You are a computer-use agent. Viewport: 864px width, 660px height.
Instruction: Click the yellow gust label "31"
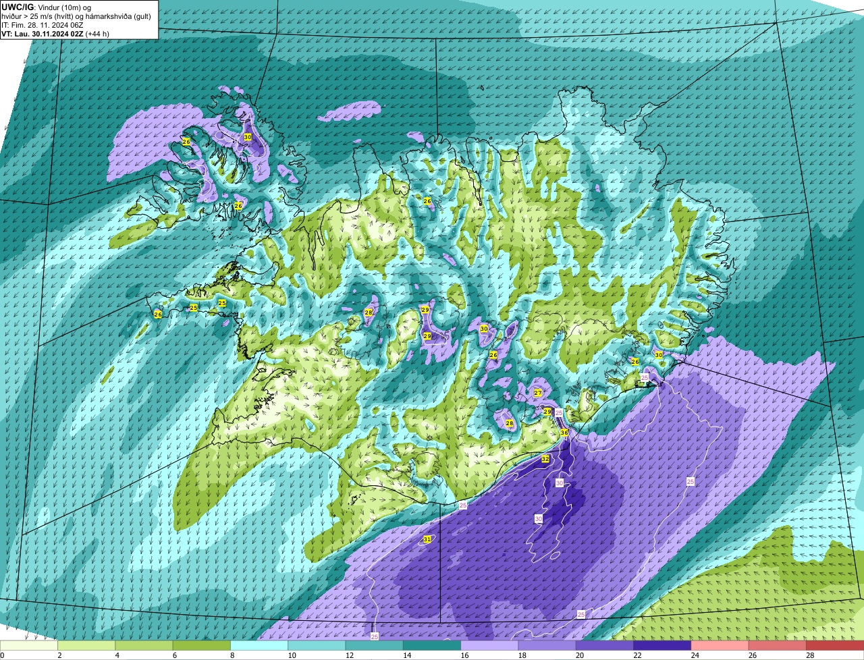pos(427,539)
